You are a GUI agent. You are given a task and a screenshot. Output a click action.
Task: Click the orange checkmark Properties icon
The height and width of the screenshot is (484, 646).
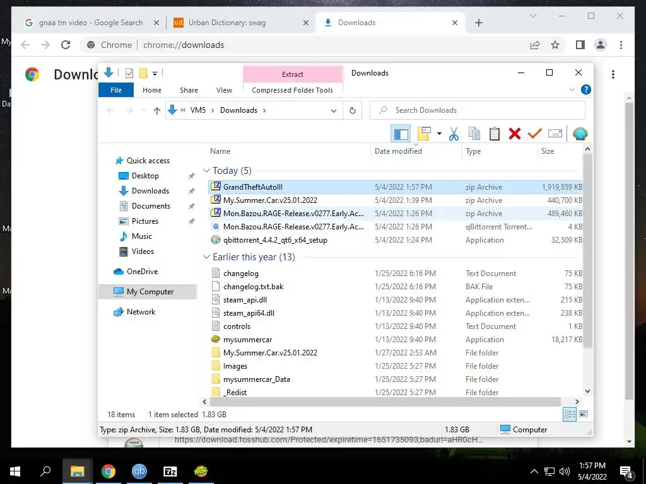tap(535, 134)
